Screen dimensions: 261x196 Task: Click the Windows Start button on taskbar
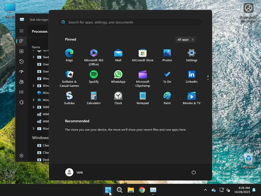(x=108, y=190)
